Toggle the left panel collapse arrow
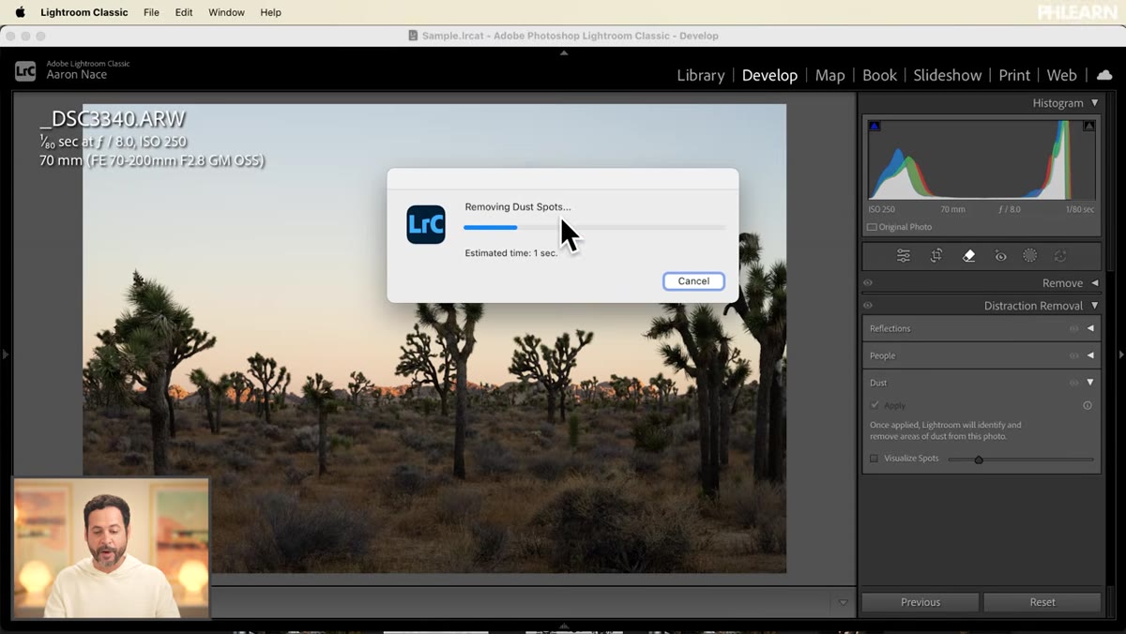Screen dimensions: 1126x634 click(x=5, y=355)
